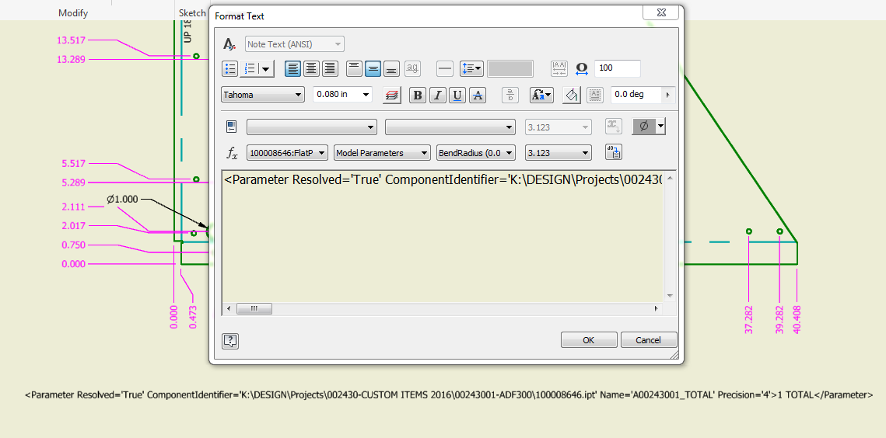Viewport: 886px width, 438px height.
Task: Select the 13.517 ordinate dimension
Action: 71,40
